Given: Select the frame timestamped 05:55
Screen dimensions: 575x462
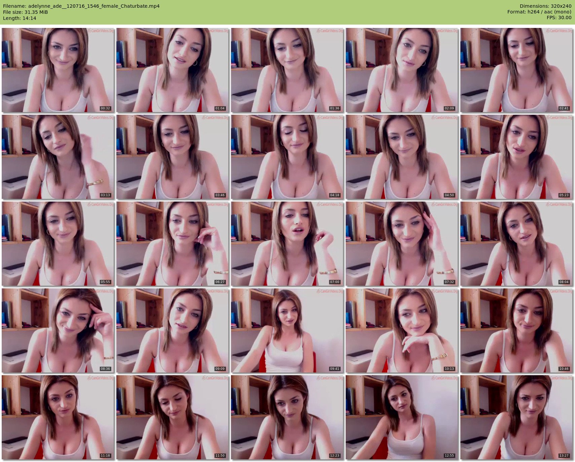Looking at the screenshot, I should (58, 244).
